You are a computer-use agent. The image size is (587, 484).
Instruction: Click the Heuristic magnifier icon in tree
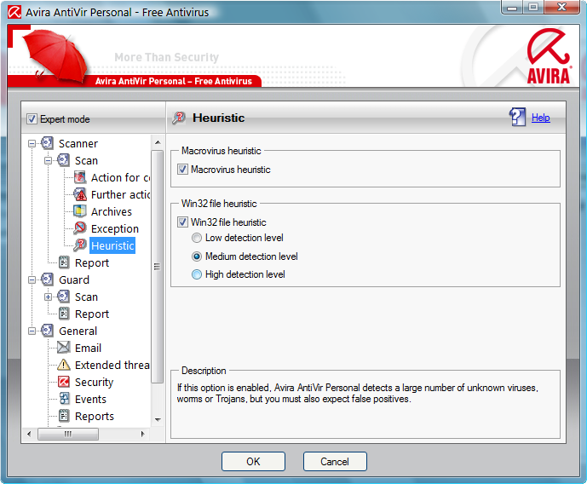click(80, 245)
